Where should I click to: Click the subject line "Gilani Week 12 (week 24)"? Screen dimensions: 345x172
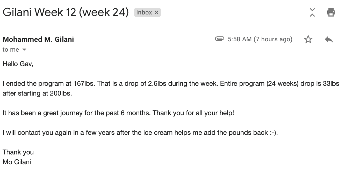click(x=66, y=12)
